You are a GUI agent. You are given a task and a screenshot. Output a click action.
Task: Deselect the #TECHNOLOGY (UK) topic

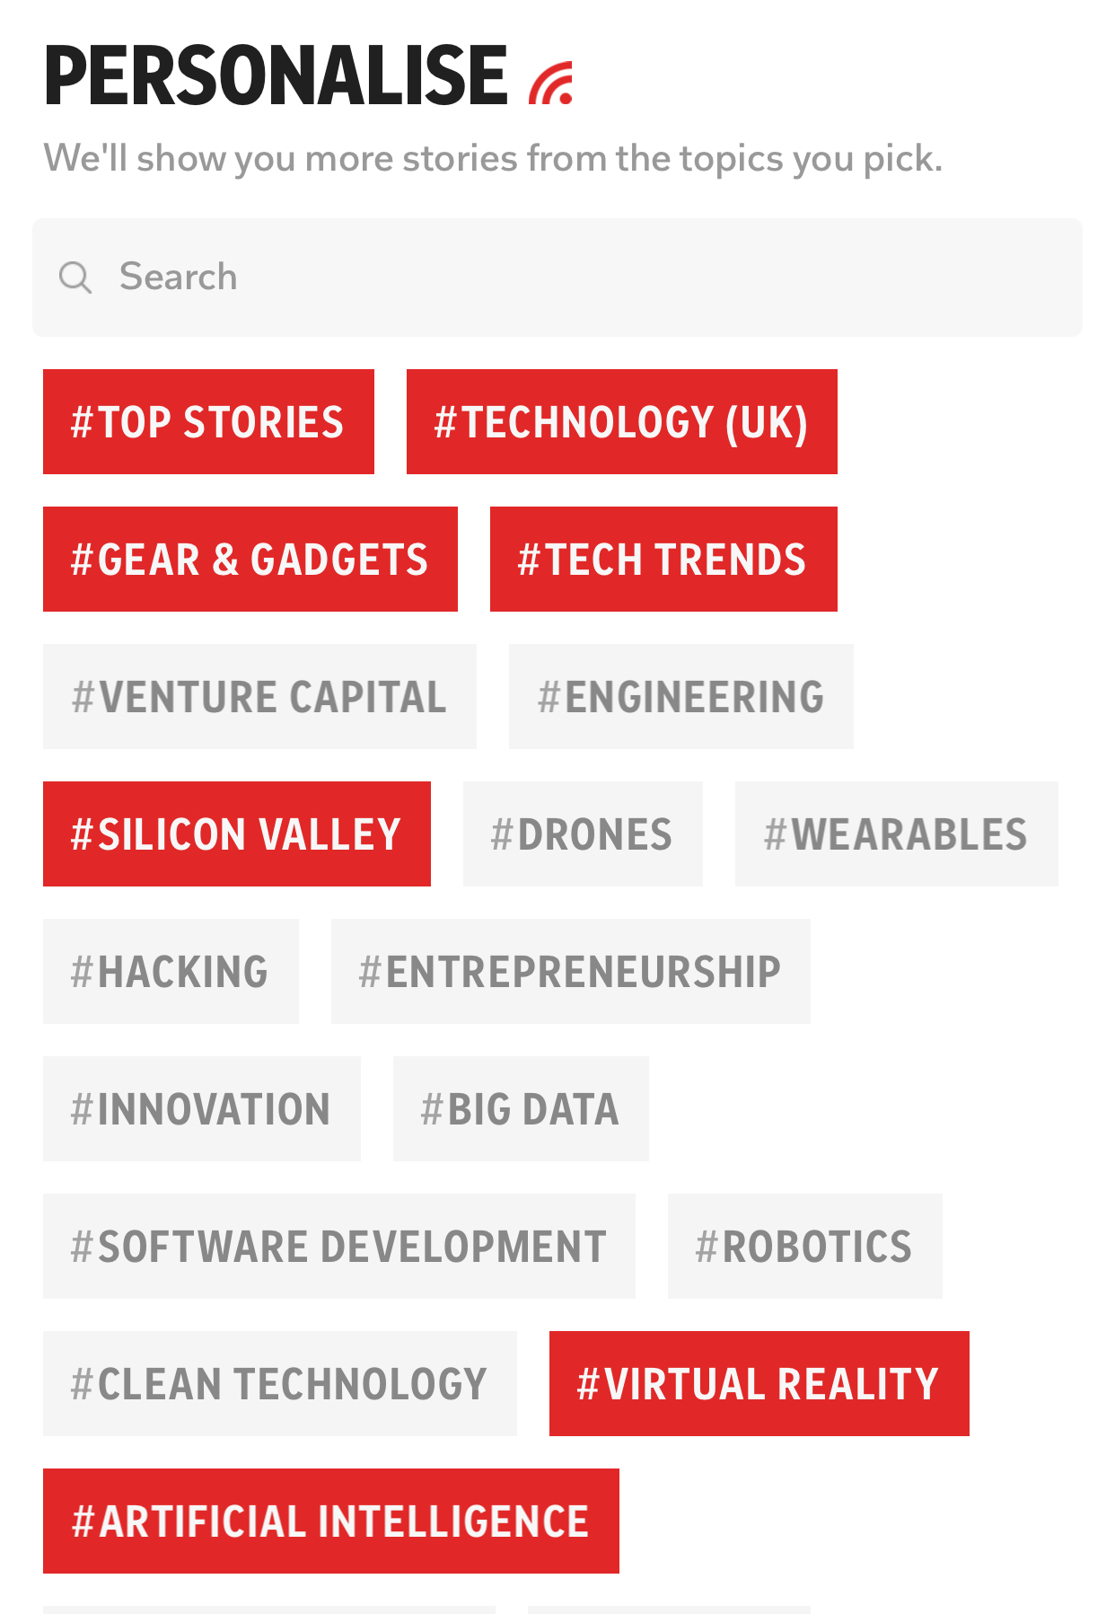pos(622,422)
